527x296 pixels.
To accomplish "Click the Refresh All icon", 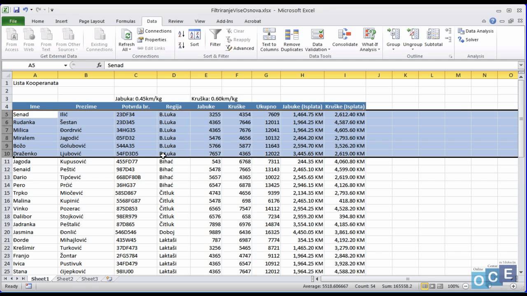I will pyautogui.click(x=126, y=35).
